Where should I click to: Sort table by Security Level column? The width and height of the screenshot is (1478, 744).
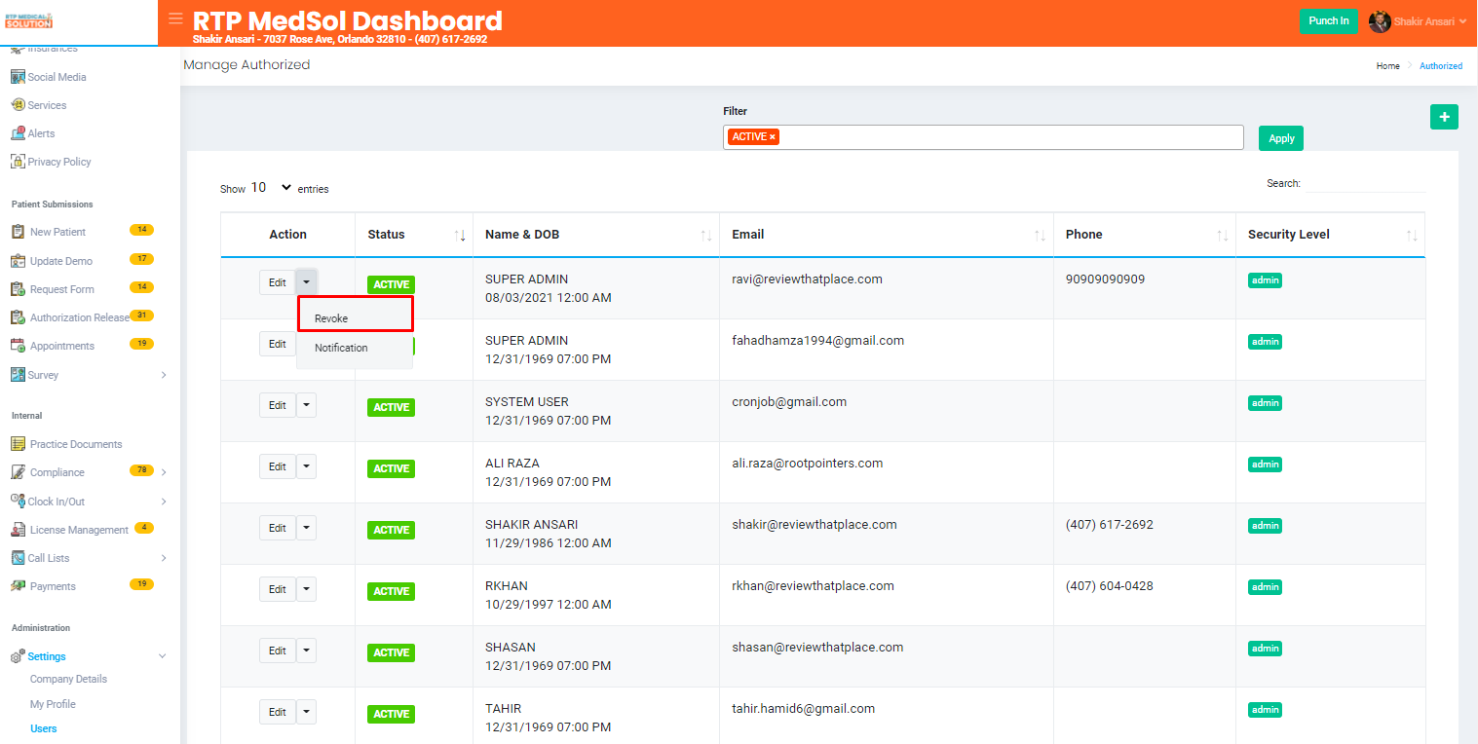(1331, 235)
